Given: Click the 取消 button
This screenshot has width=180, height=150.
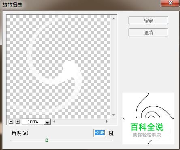Looking at the screenshot, I should tap(148, 32).
